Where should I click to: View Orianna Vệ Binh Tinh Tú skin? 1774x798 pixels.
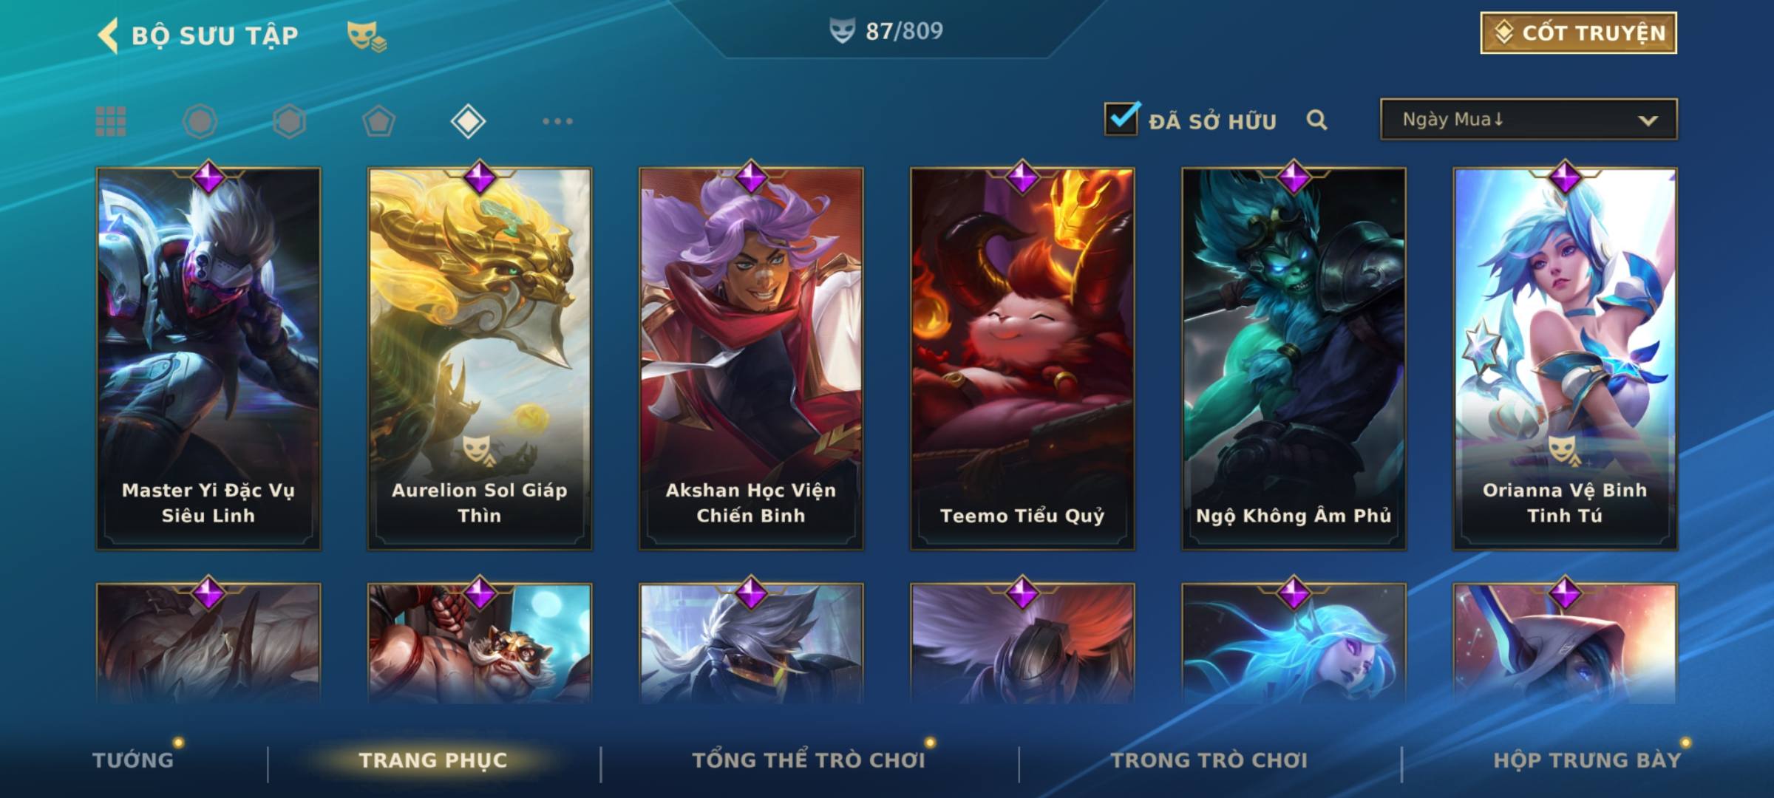1565,358
